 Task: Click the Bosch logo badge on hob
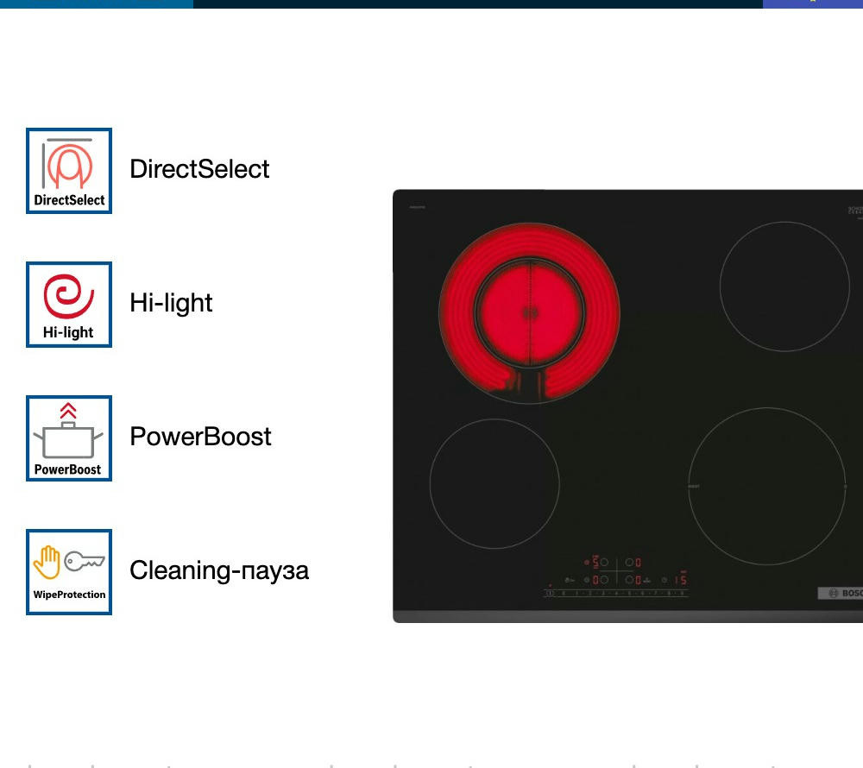pyautogui.click(x=841, y=593)
